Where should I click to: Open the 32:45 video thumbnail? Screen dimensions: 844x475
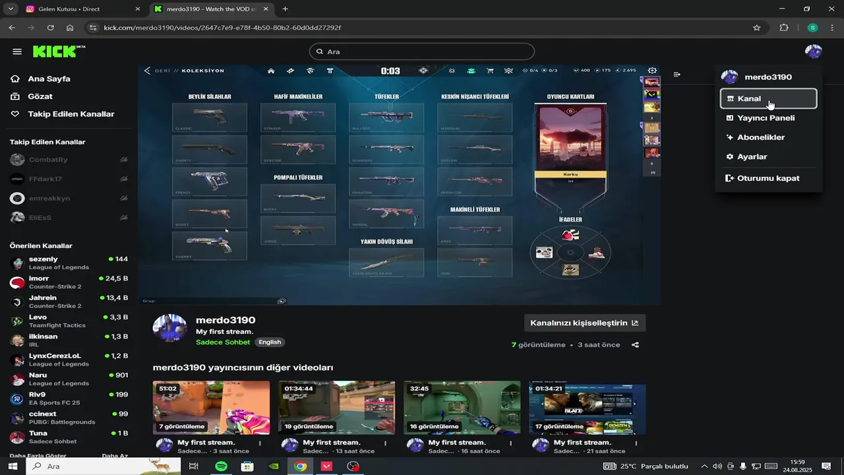pos(462,407)
